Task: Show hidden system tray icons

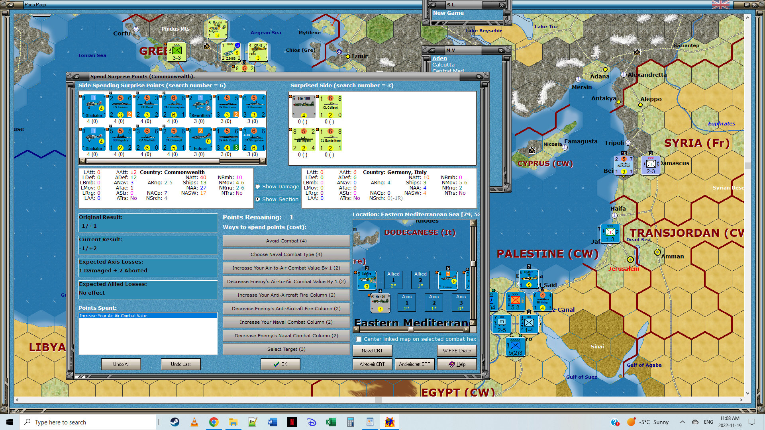Action: pos(682,422)
